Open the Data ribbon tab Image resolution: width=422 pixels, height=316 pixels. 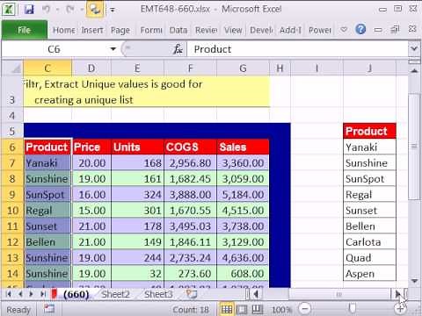(x=178, y=30)
